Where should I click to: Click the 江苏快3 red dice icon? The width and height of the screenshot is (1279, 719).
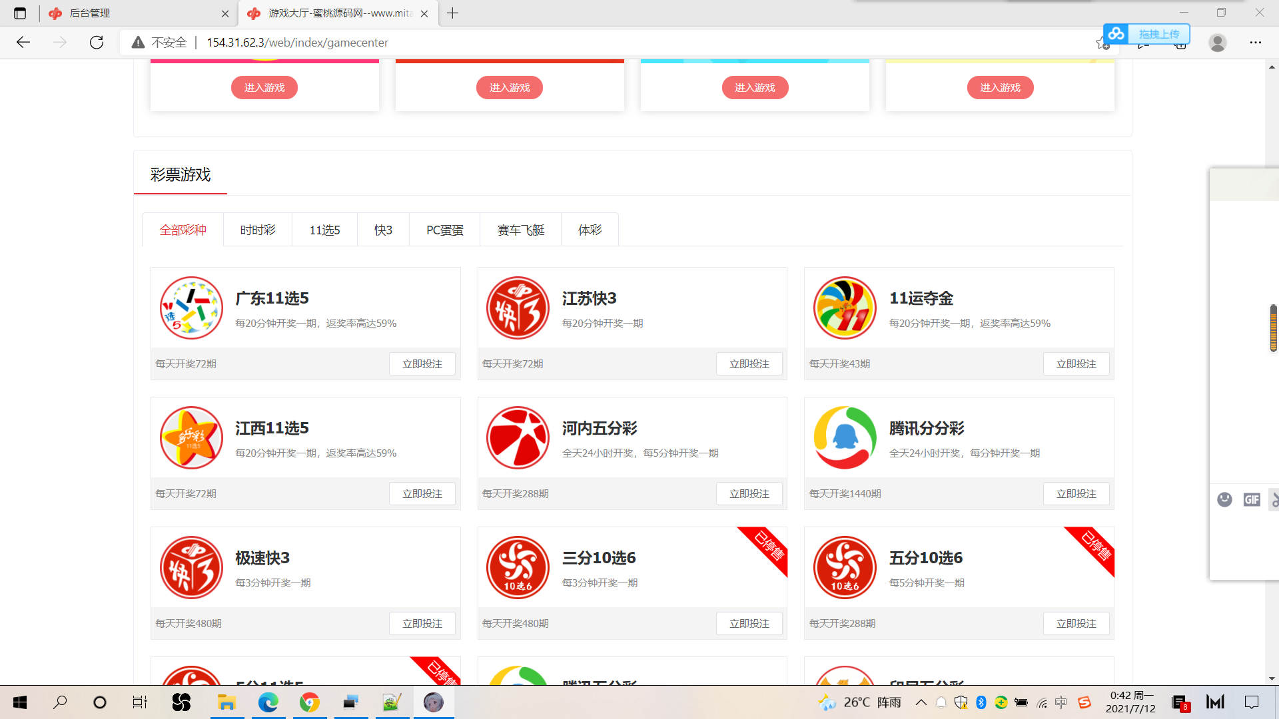(518, 308)
